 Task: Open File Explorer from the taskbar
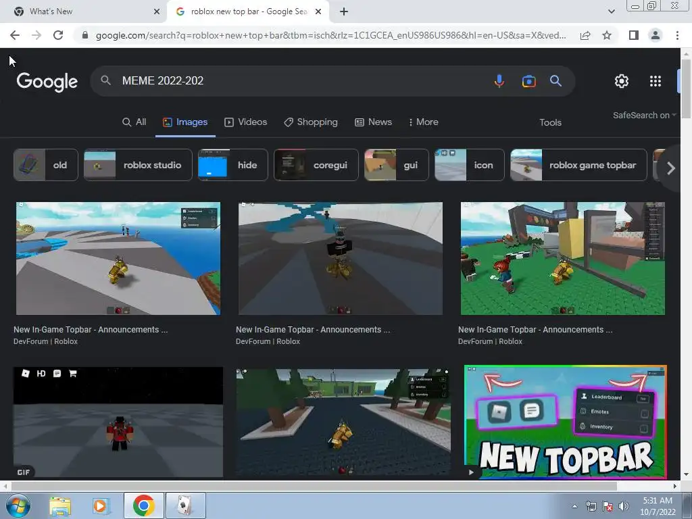(60, 506)
